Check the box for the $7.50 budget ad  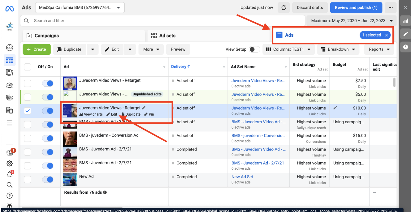pyautogui.click(x=28, y=83)
